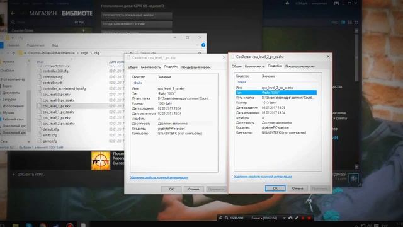
Task: Click remove properties link in cpu_level_1_pc dialog
Action: click(x=159, y=177)
